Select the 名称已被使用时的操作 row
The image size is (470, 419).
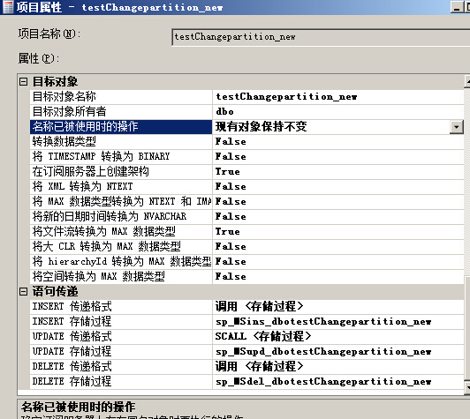click(247, 127)
